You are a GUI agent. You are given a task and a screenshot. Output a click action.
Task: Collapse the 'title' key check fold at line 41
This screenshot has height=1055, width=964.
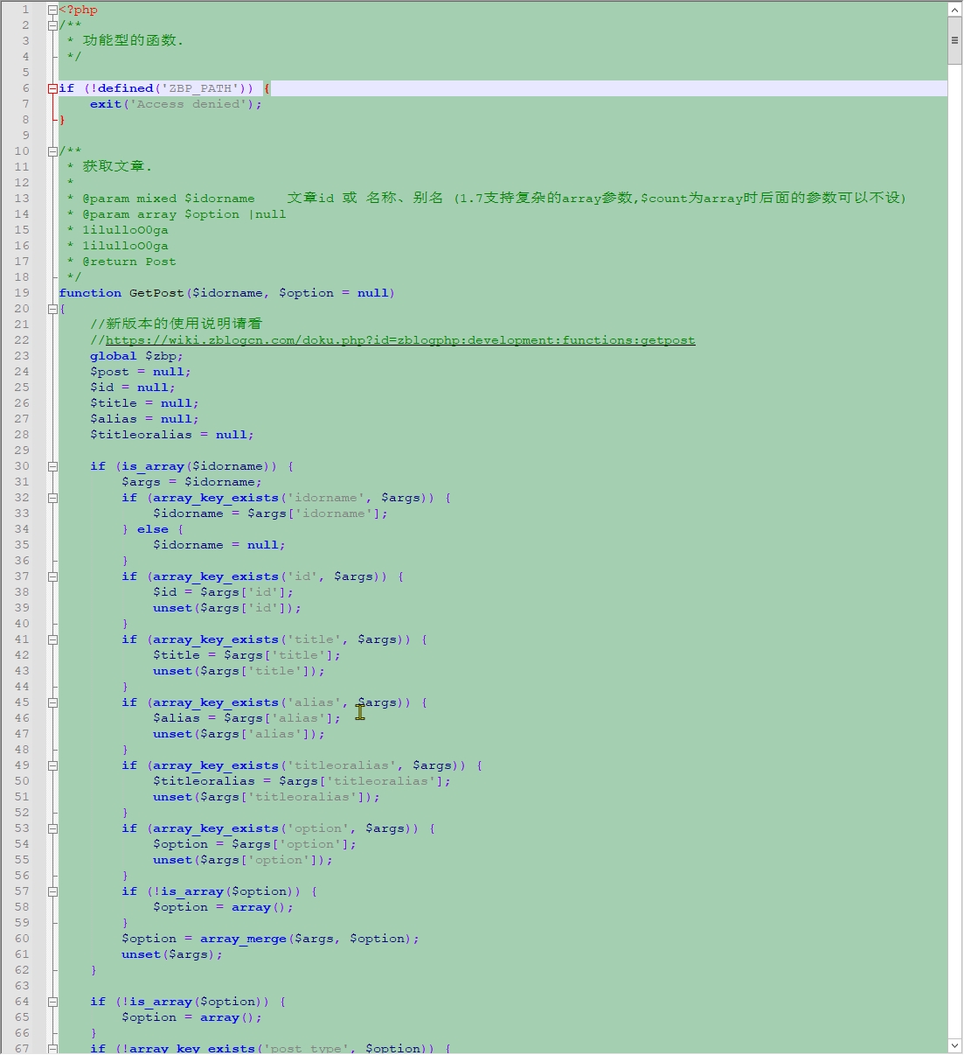52,639
